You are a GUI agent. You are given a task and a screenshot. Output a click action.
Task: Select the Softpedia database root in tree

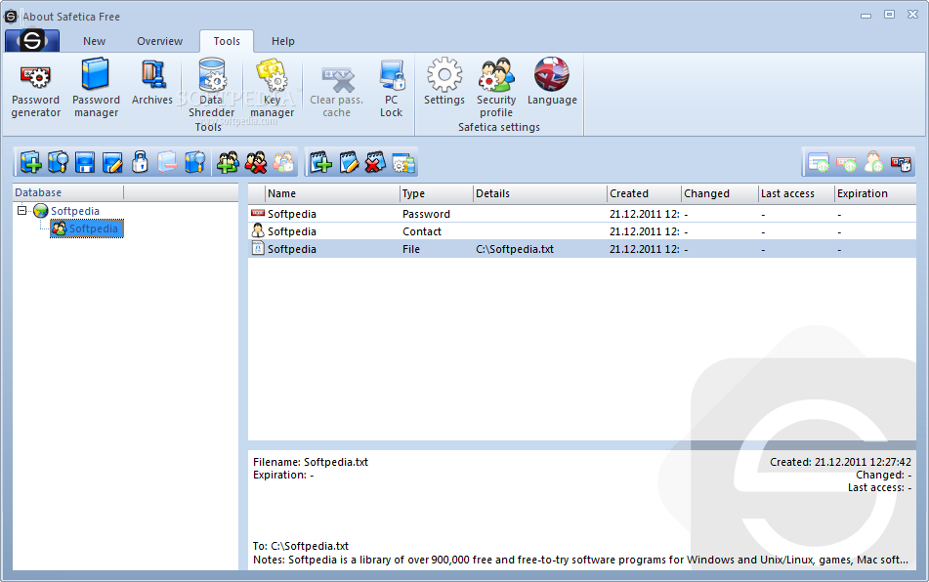pyautogui.click(x=74, y=211)
